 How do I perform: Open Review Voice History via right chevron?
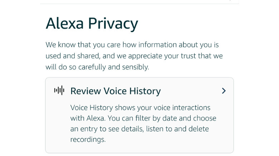tap(224, 91)
